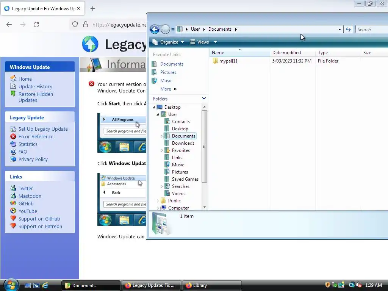Image resolution: width=388 pixels, height=291 pixels.
Task: Expand Searches tree node triangle
Action: coord(161,186)
